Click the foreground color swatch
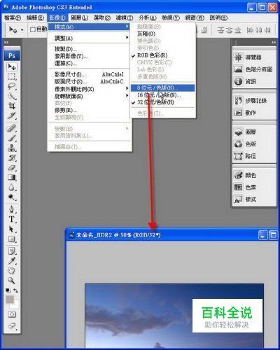Viewport: 280px width, 350px height. (x=10, y=300)
